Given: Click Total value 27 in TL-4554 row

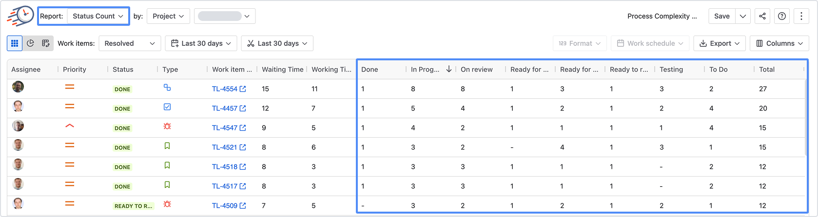Looking at the screenshot, I should [x=763, y=89].
